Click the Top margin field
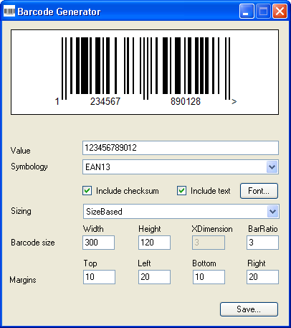Screen dimensions: 291x328 [99, 277]
